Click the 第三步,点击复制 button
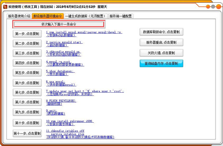Screen dimensions: 223x146 27,53
